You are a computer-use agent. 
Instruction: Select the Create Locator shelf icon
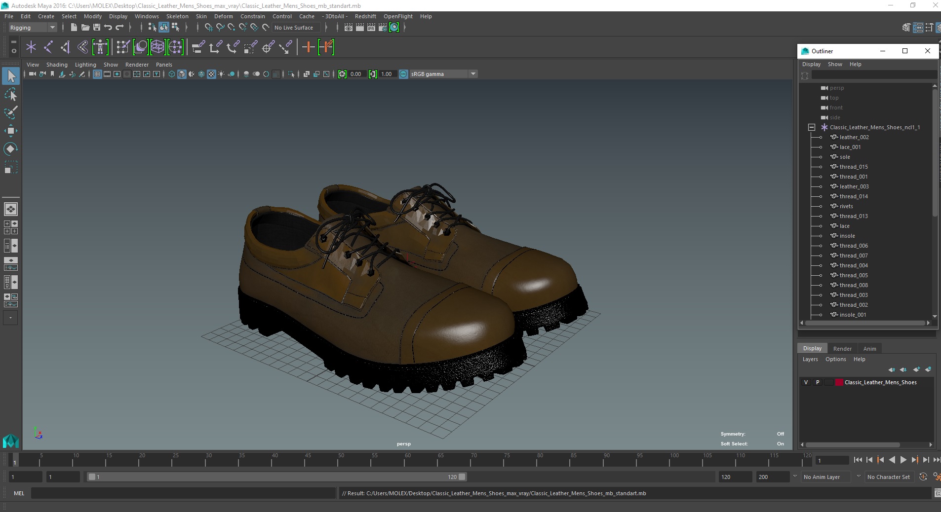click(x=31, y=47)
